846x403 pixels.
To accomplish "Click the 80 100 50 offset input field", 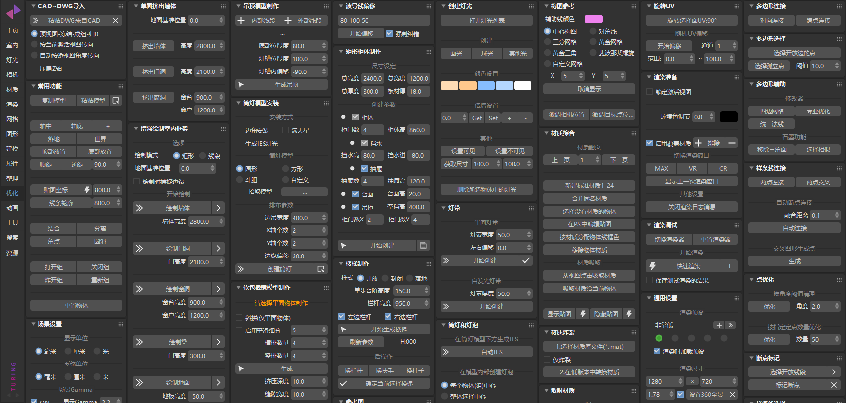I will [x=384, y=20].
